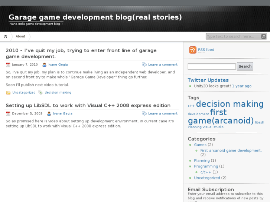Click comment bubble icon in the 2010 post
The height and width of the screenshot is (202, 270).
click(x=144, y=64)
